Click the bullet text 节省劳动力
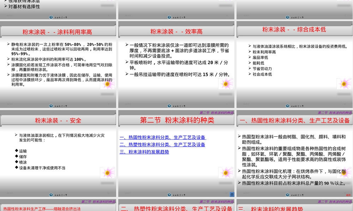Image resolution: width=353 pixels, height=211 pixels. point(262,69)
